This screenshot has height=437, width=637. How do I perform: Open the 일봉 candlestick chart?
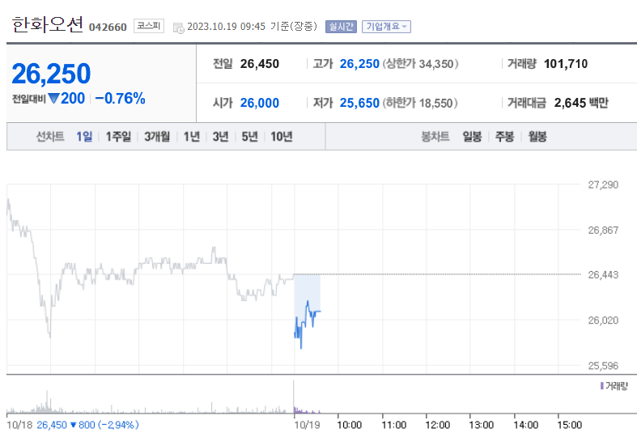tap(472, 137)
